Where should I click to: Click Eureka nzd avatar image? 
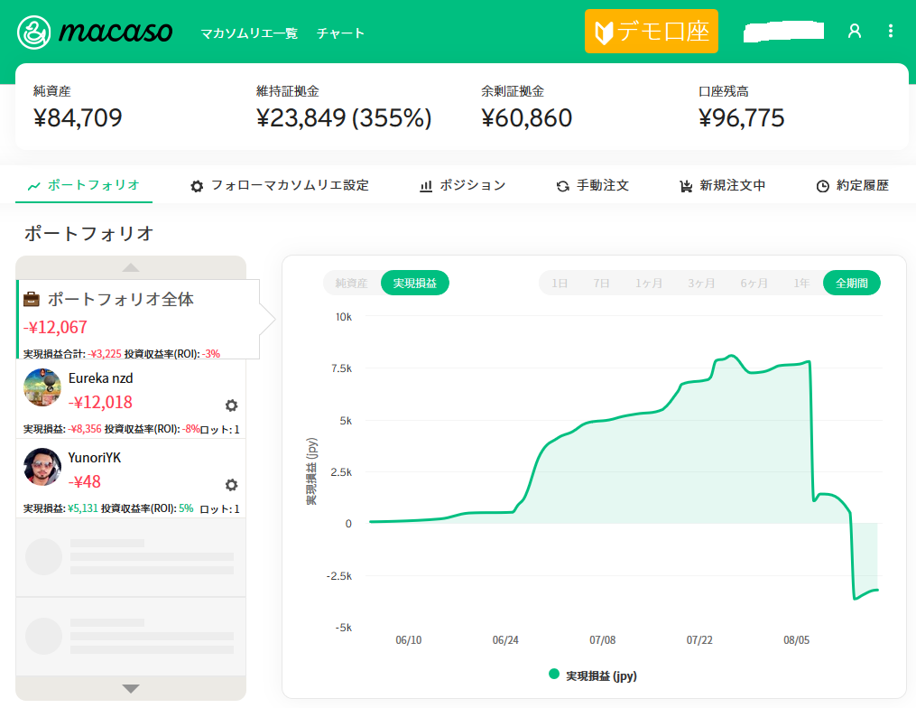(x=42, y=388)
